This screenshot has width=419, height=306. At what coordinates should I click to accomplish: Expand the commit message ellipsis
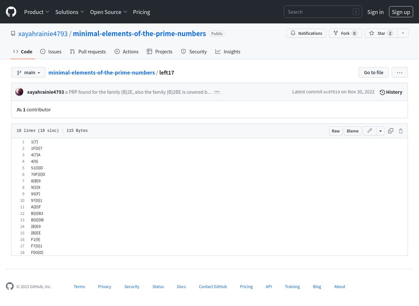pyautogui.click(x=217, y=92)
